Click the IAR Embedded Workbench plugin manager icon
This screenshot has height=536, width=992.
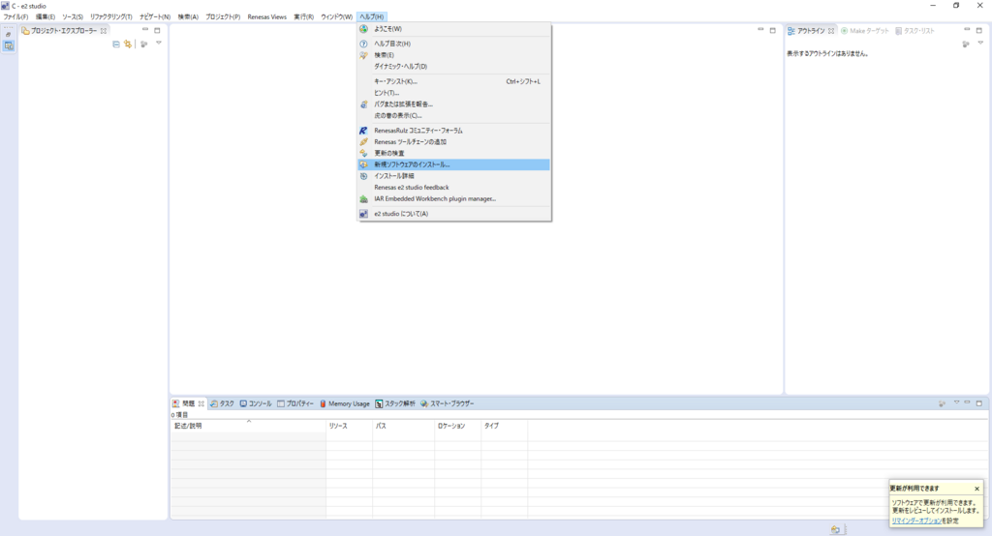click(364, 199)
